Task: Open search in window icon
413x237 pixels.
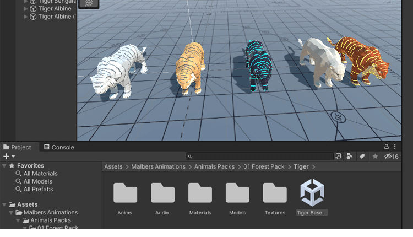Action: click(338, 157)
